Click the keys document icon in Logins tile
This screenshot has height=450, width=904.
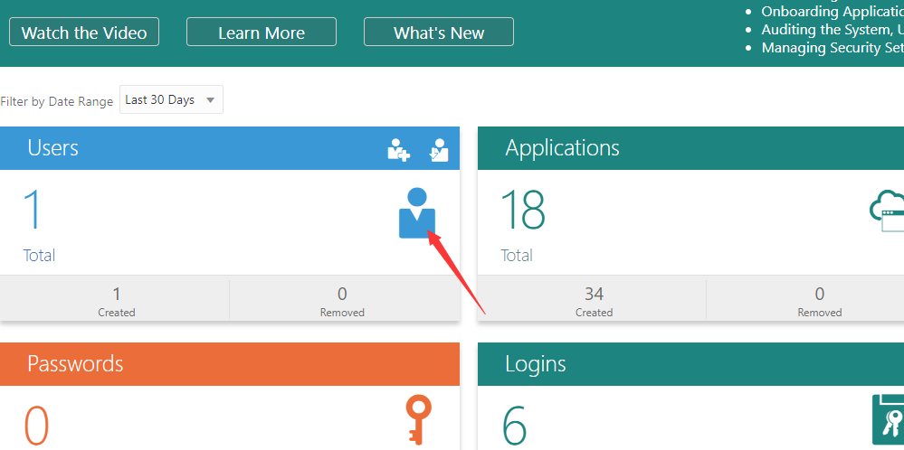tap(887, 420)
